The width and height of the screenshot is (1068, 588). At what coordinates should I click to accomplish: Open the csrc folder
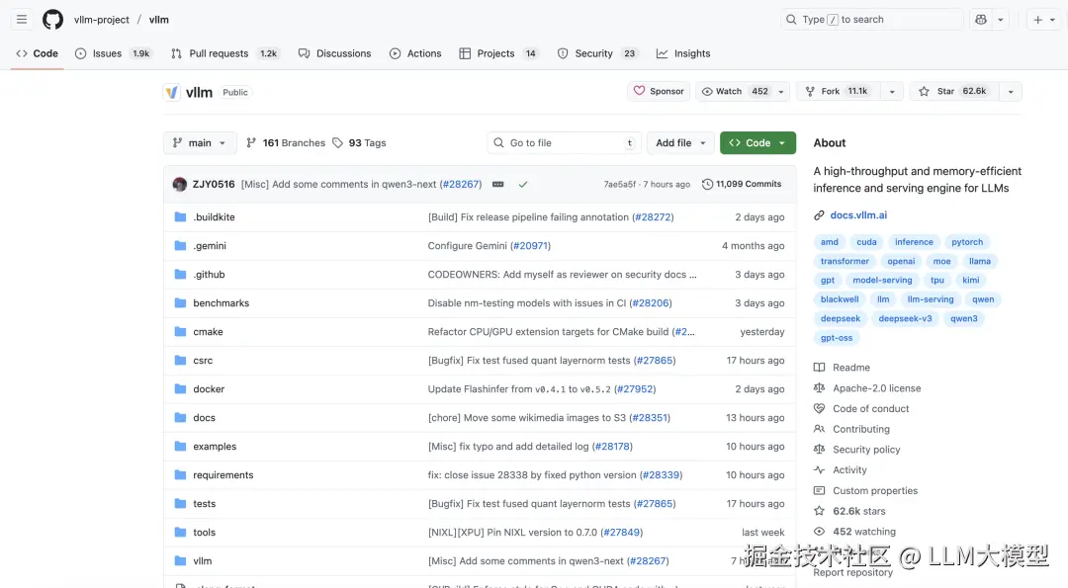(203, 361)
